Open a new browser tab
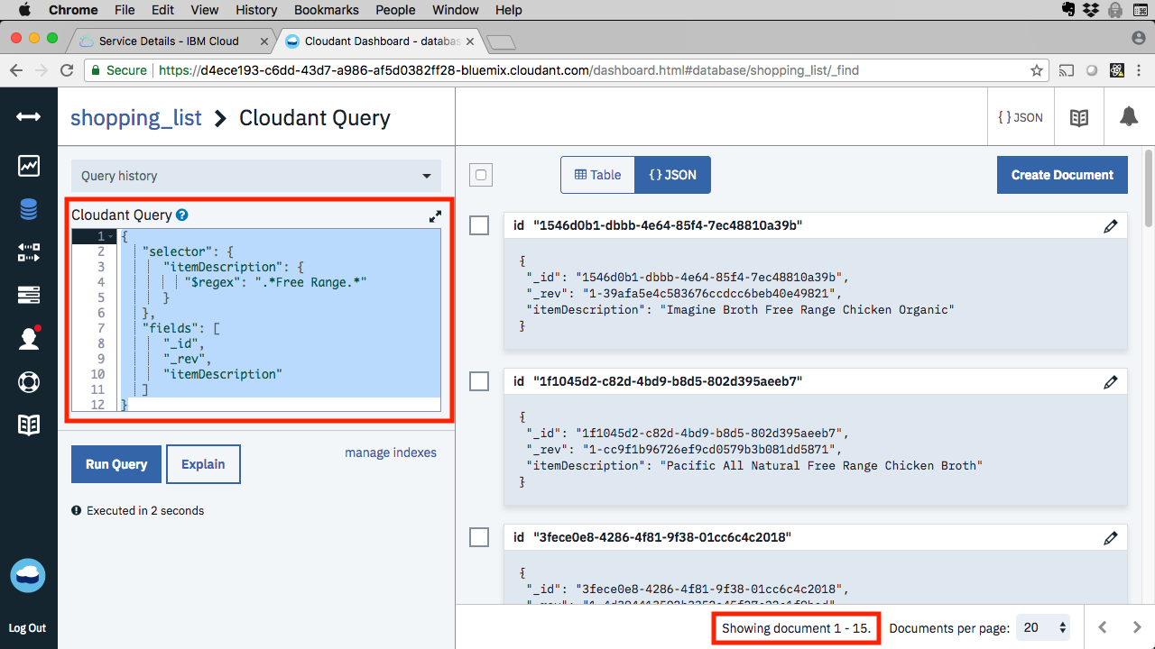This screenshot has width=1155, height=649. click(500, 41)
